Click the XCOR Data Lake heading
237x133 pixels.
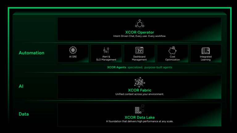(x=140, y=117)
